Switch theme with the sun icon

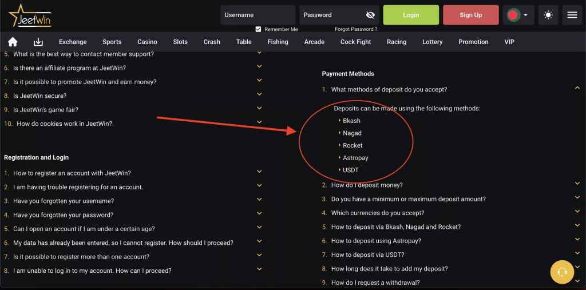[548, 15]
